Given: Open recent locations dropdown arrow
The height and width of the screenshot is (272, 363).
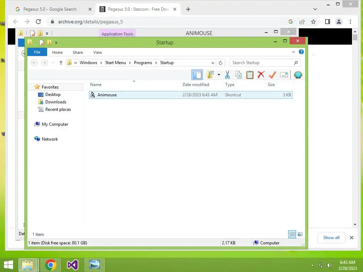Looking at the screenshot, I should [53, 63].
